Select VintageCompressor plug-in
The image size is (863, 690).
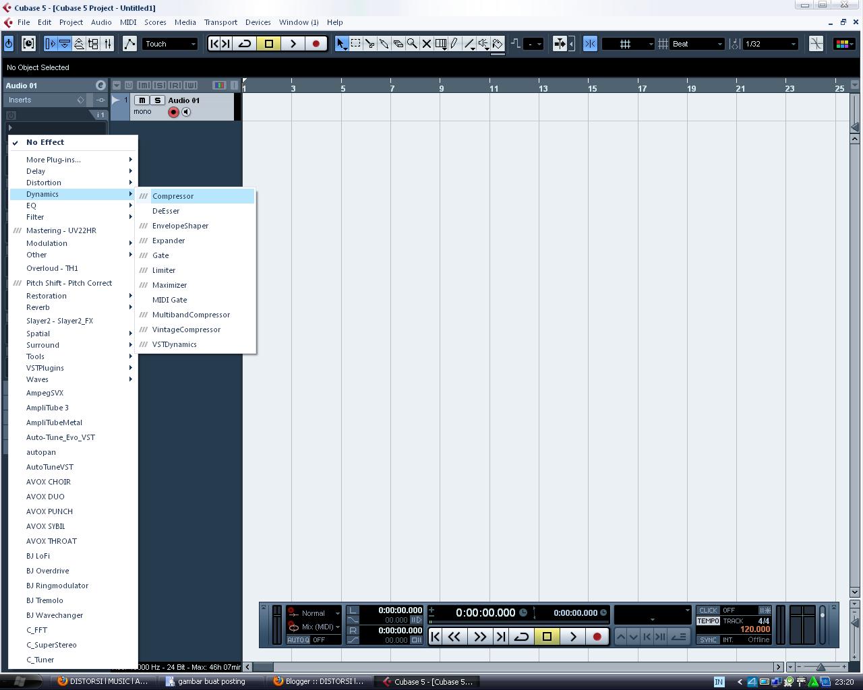point(196,330)
